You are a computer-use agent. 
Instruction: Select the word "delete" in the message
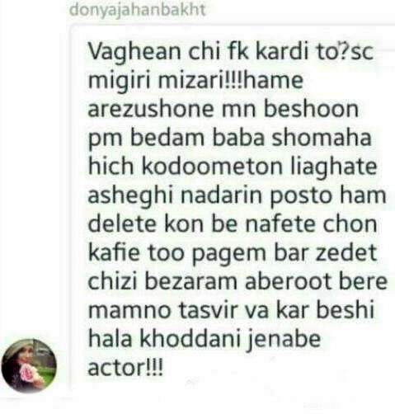tap(122, 223)
